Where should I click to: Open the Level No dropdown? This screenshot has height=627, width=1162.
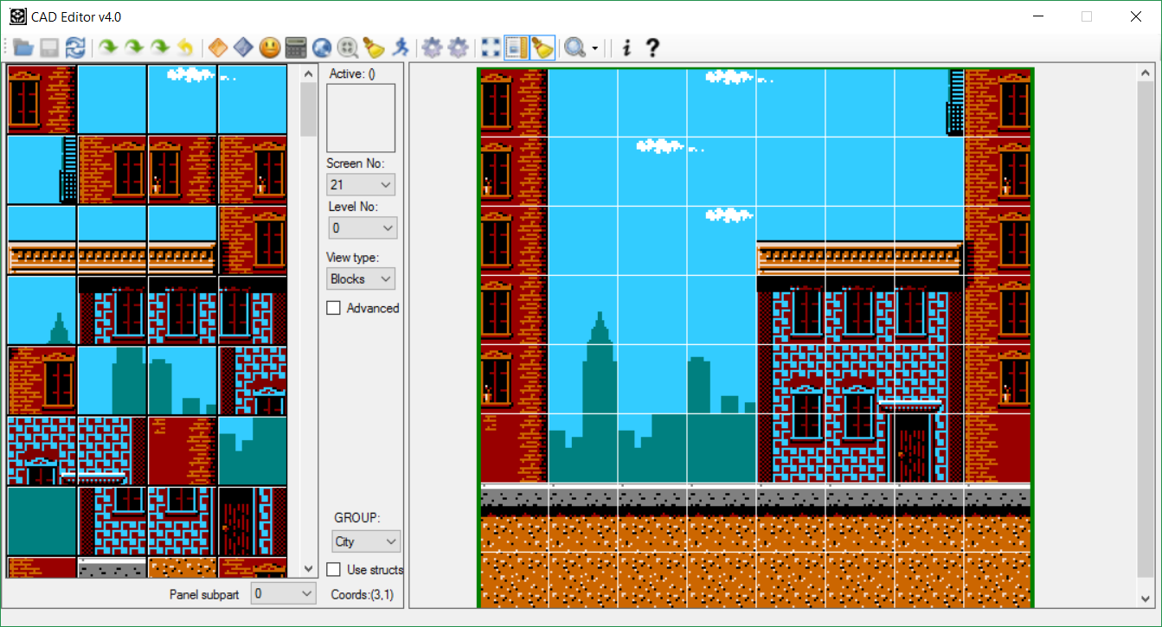(363, 228)
